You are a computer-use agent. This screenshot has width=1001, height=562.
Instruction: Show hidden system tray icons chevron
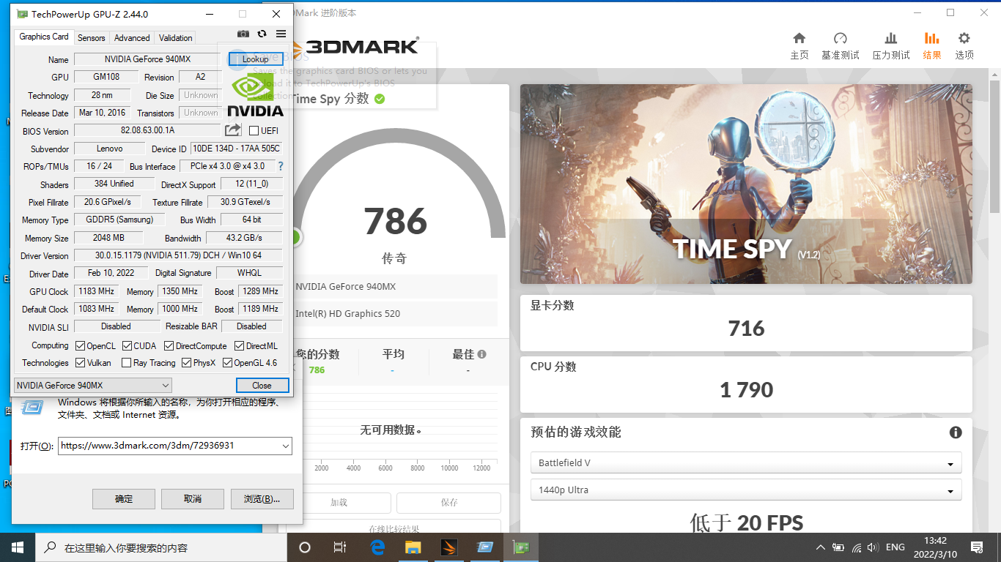pyautogui.click(x=820, y=547)
